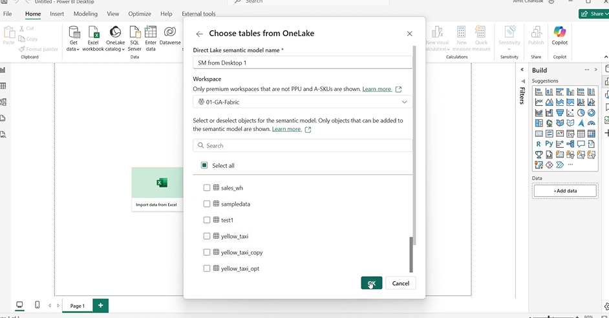Open the View ribbon tab
This screenshot has width=609, height=318.
113,14
